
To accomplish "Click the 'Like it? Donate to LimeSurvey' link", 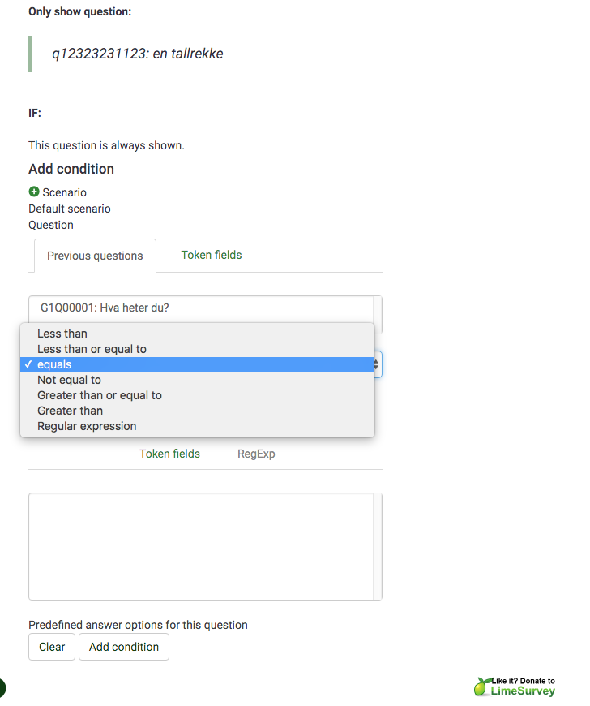I will tap(524, 686).
